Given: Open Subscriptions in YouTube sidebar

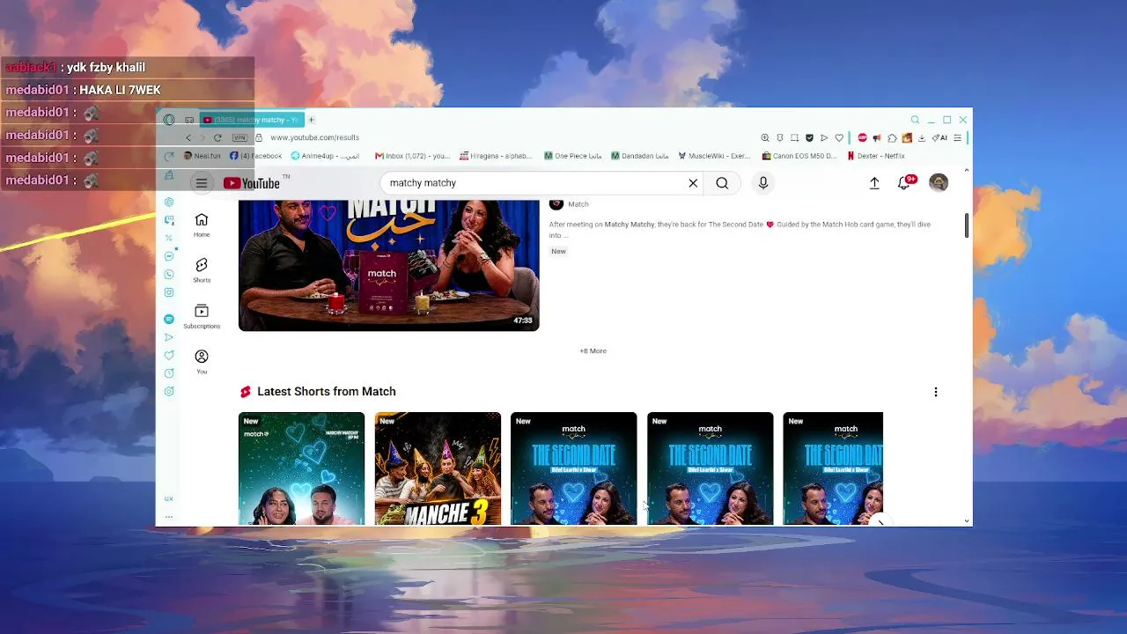Looking at the screenshot, I should coord(202,316).
